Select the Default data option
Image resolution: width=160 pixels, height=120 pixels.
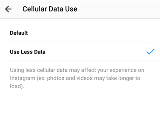[19, 33]
